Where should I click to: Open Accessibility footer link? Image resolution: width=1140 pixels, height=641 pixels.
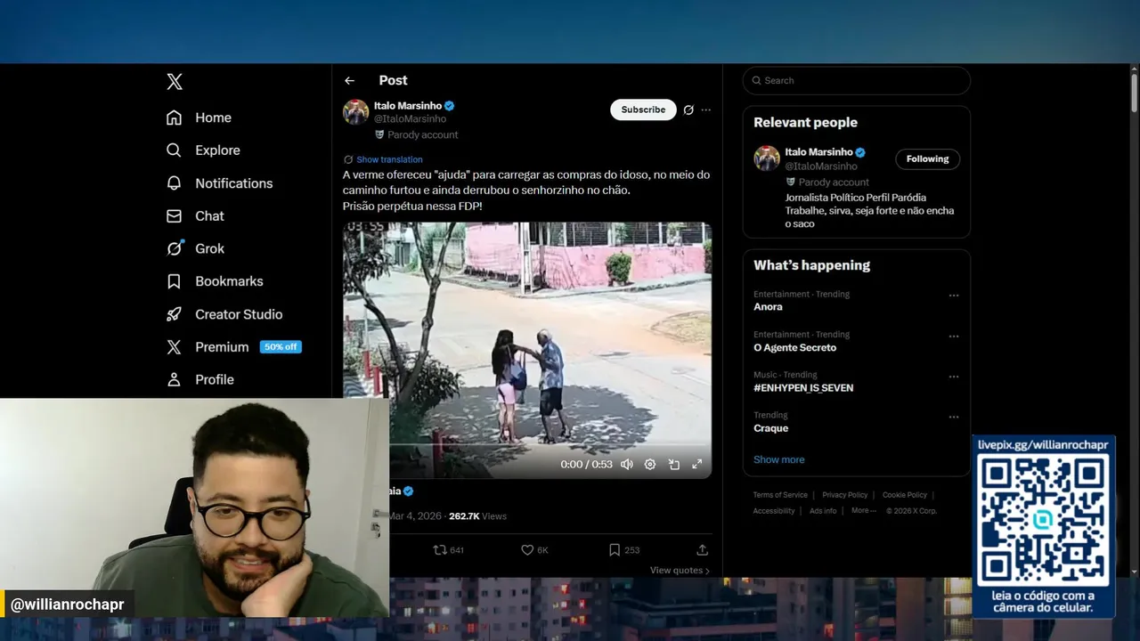(x=774, y=511)
